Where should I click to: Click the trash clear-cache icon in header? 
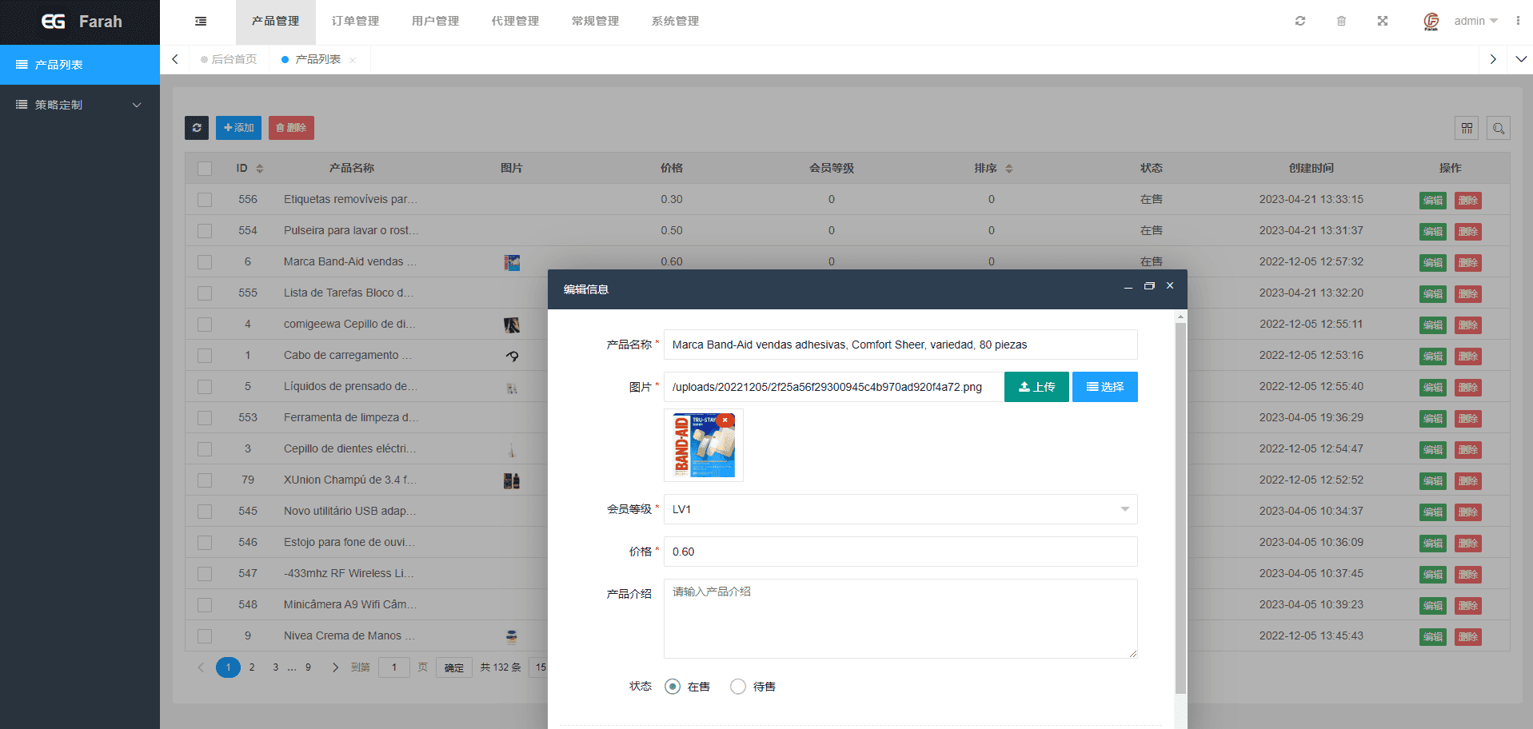coord(1341,21)
